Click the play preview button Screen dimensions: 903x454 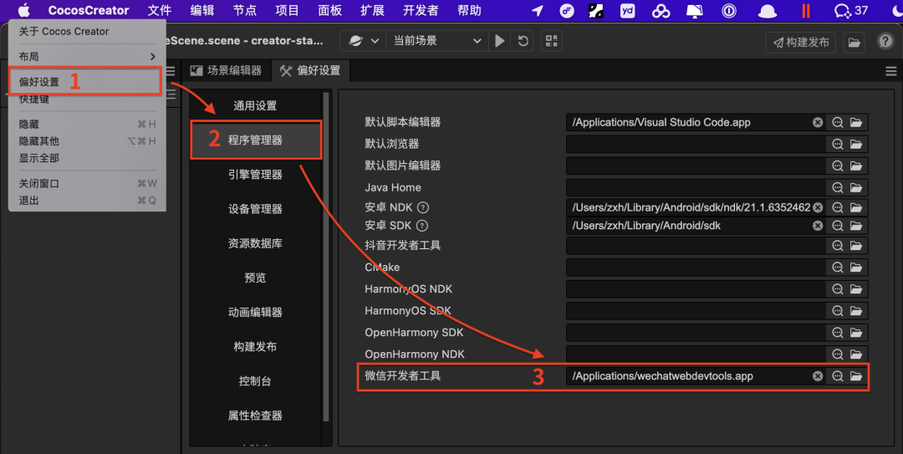click(x=499, y=41)
